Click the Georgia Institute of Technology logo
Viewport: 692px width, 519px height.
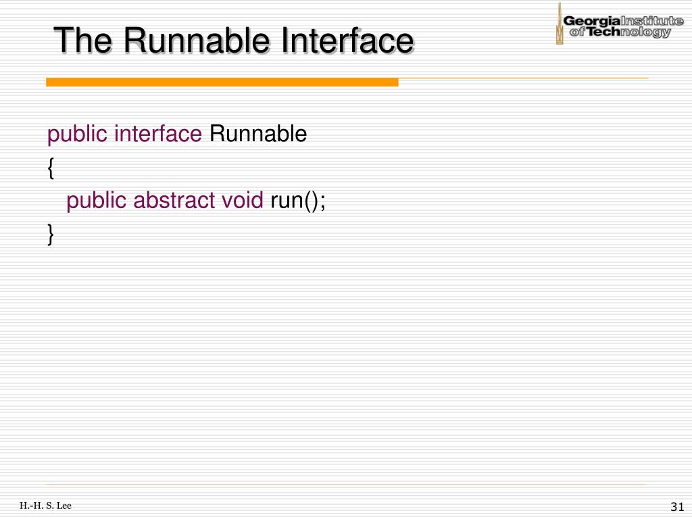(620, 24)
